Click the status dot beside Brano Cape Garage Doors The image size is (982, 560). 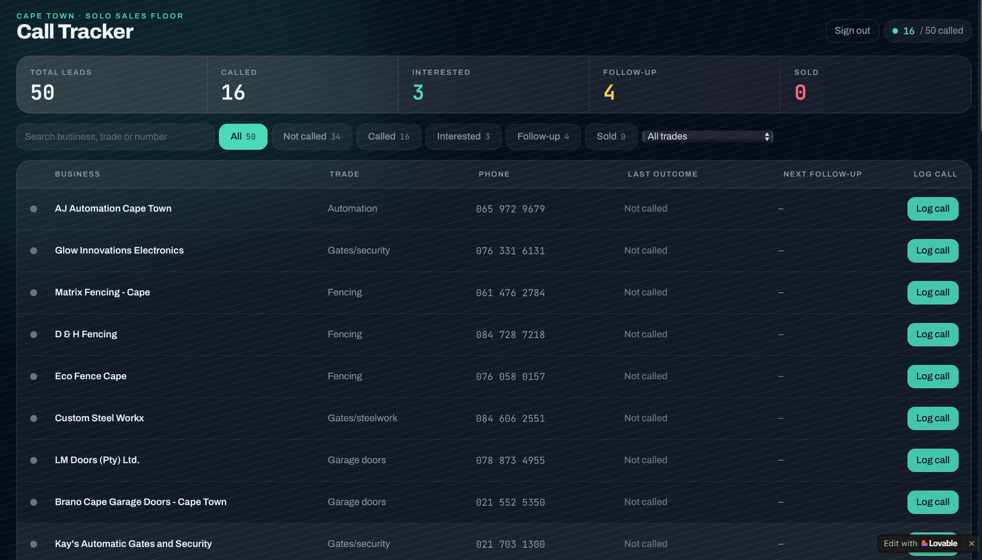tap(34, 502)
